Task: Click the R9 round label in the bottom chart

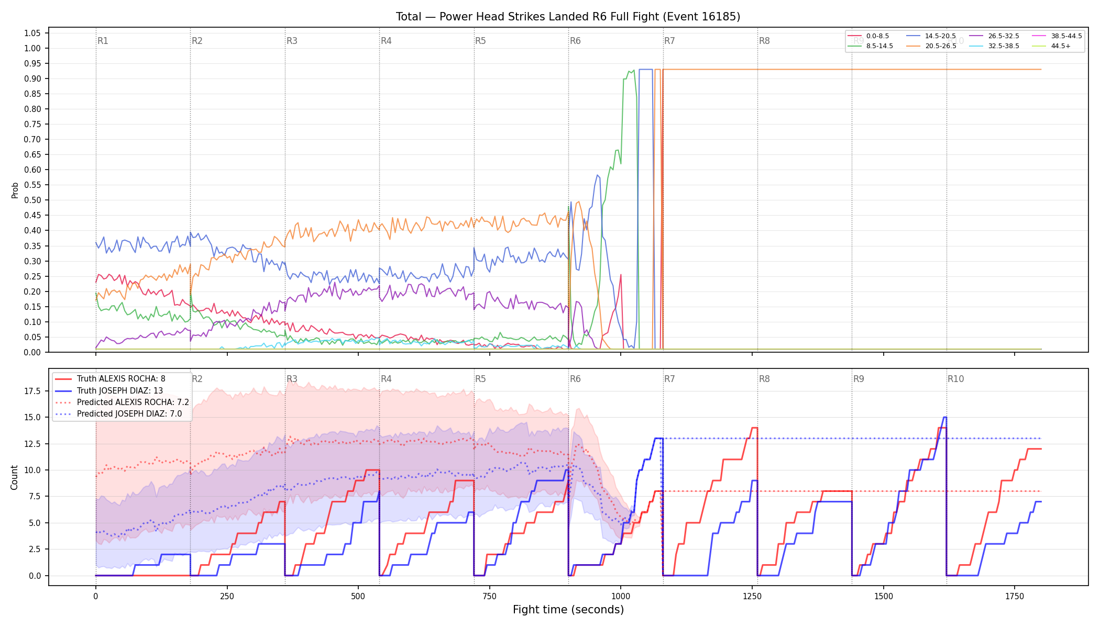Action: [859, 379]
